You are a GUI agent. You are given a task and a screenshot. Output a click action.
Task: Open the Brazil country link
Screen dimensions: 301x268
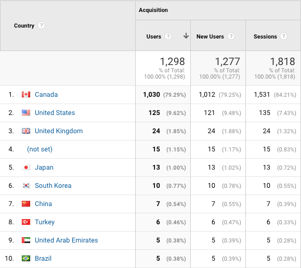(43, 259)
